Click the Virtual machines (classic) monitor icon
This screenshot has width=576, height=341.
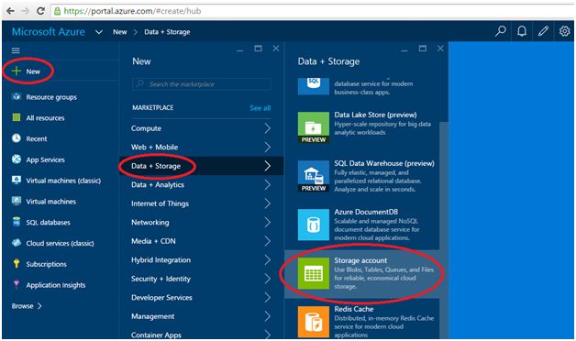point(17,181)
